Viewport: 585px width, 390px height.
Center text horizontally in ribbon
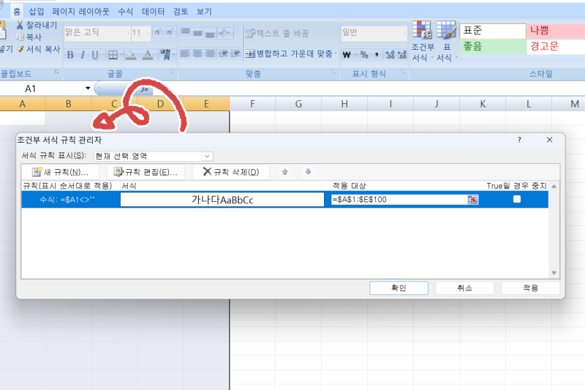coord(197,53)
